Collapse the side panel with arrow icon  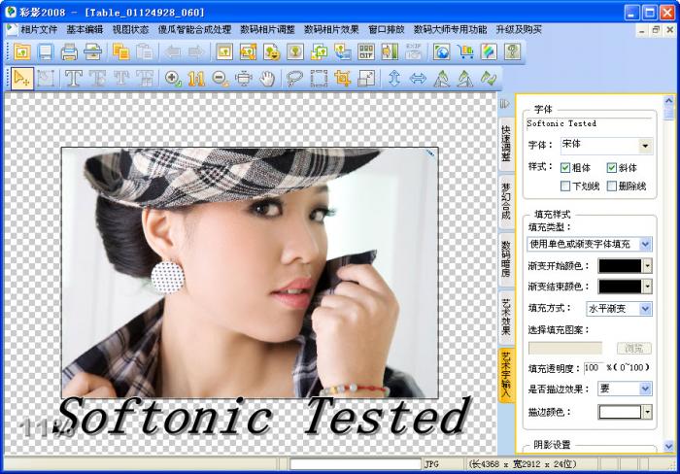tap(504, 104)
